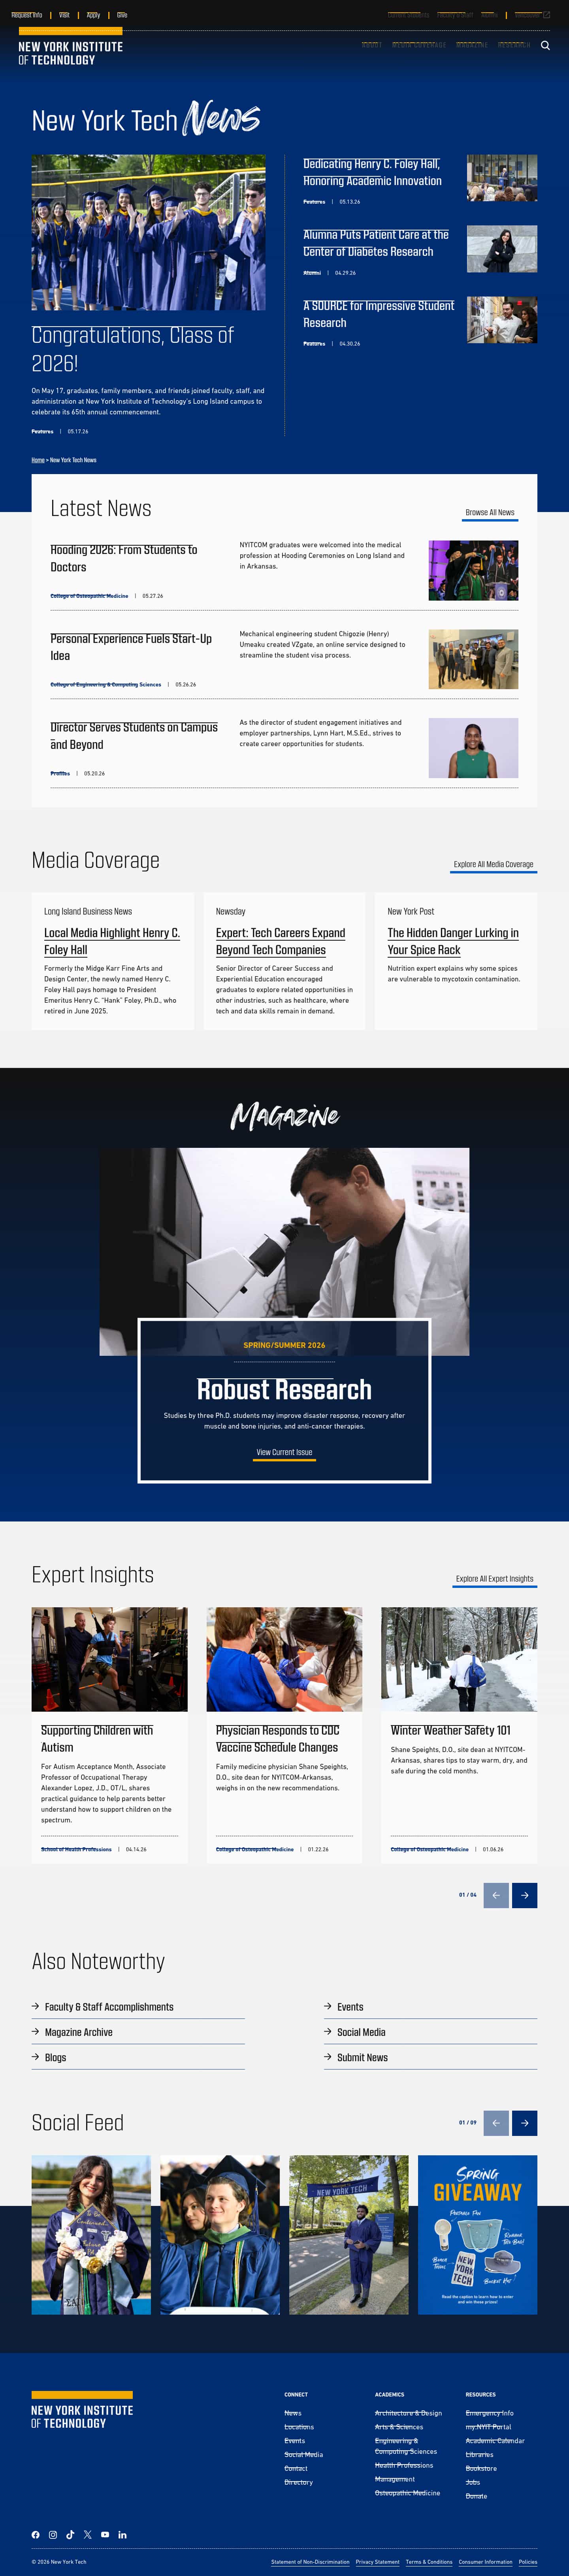Open Director Serves Students on Campus article
This screenshot has height=2576, width=569.
click(x=134, y=736)
